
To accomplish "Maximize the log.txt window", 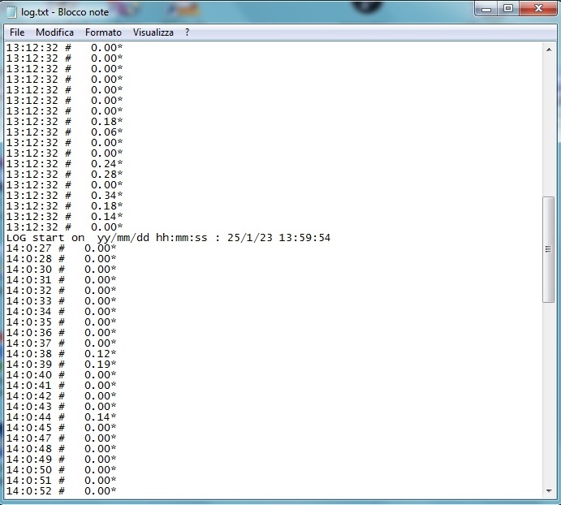I will (x=508, y=9).
